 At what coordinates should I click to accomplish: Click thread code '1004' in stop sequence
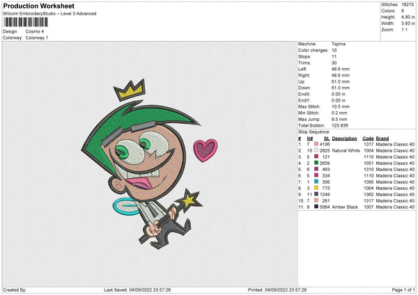369,150
